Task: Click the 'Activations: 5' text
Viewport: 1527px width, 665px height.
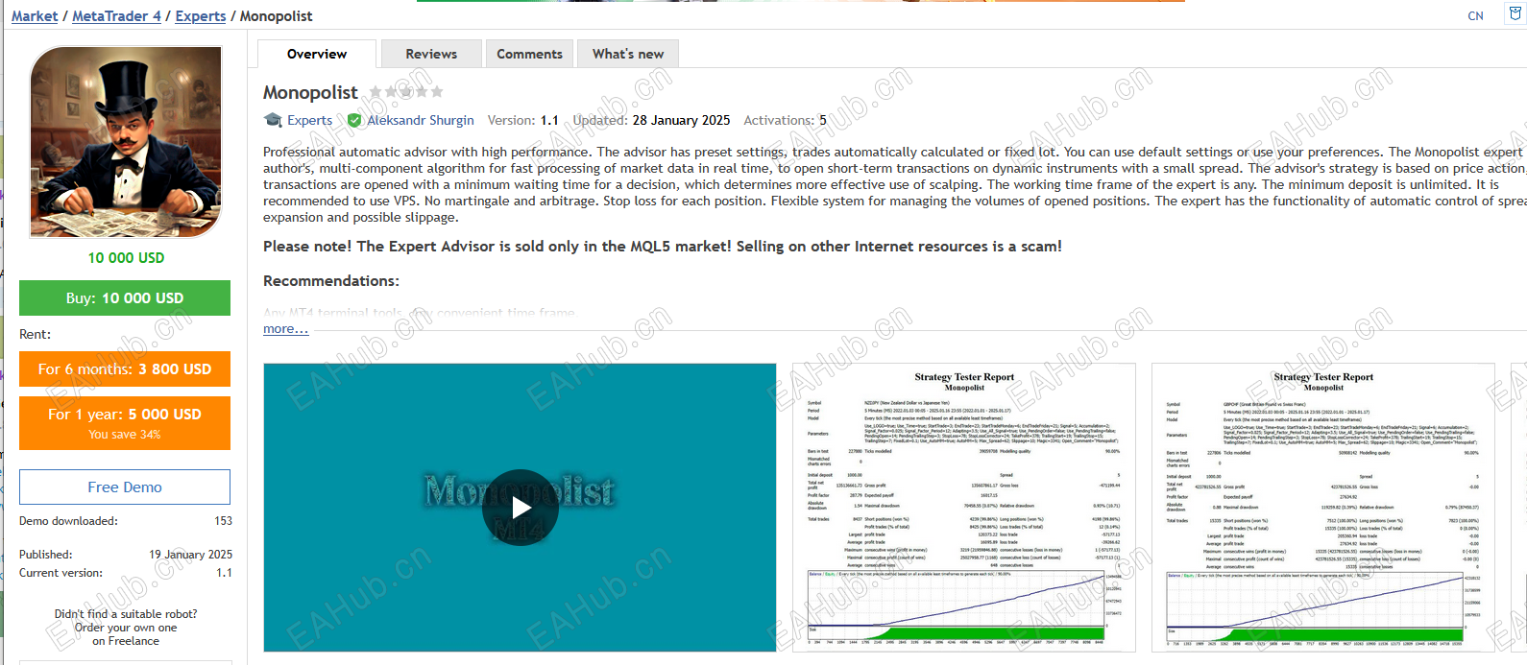Action: point(785,120)
